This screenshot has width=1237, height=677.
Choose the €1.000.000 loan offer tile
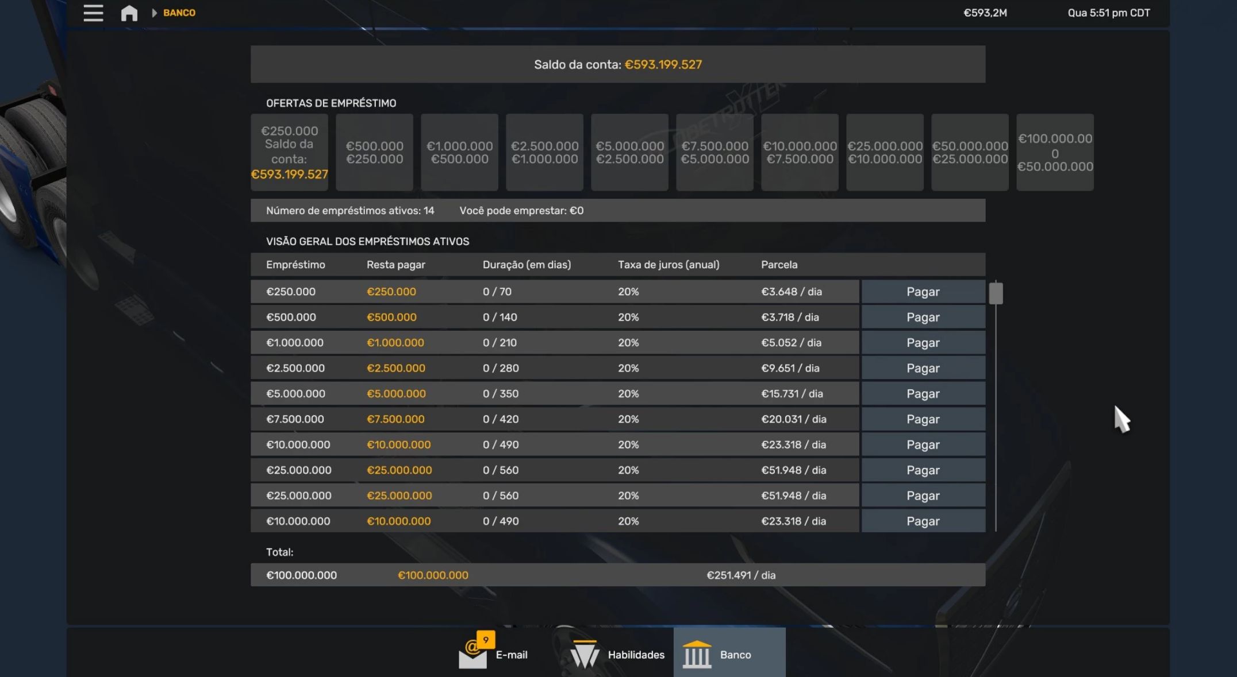point(459,152)
